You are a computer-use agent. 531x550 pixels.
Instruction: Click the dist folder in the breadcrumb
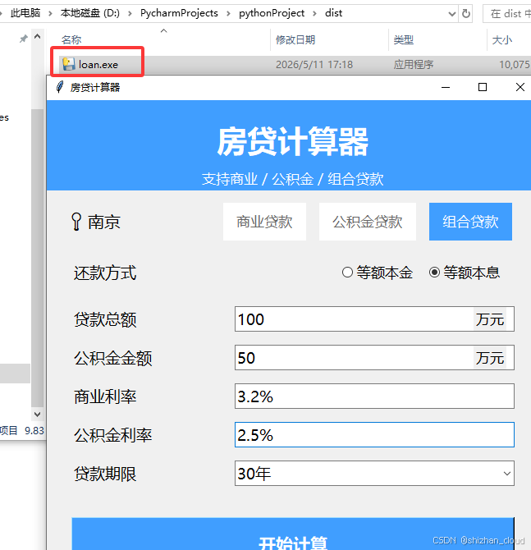[x=333, y=13]
